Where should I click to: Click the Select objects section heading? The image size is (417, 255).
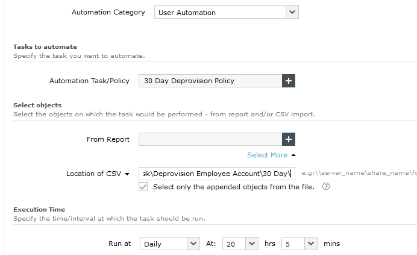click(37, 105)
